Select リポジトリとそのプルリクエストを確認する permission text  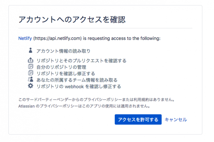tap(82, 61)
